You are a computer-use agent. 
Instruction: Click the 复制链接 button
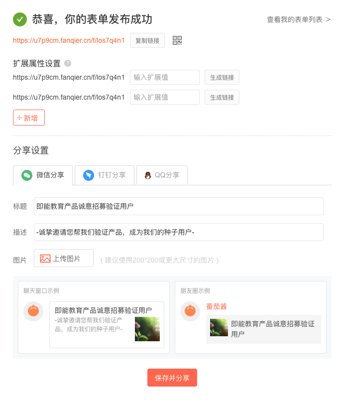147,40
